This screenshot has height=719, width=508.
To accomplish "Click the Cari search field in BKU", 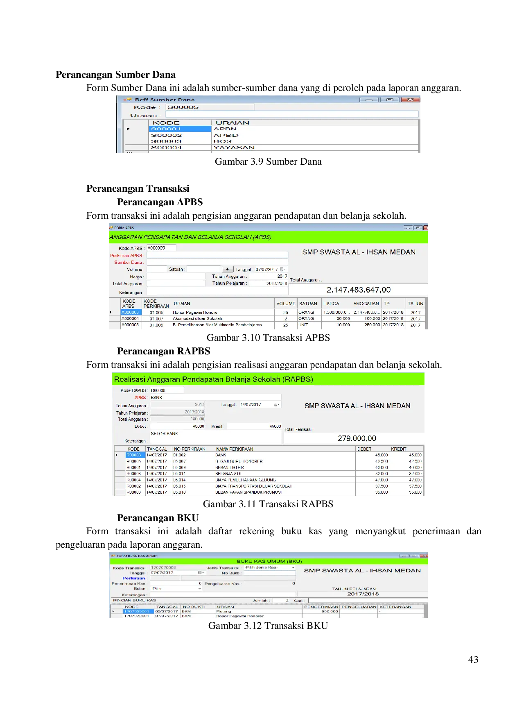I will [368, 601].
